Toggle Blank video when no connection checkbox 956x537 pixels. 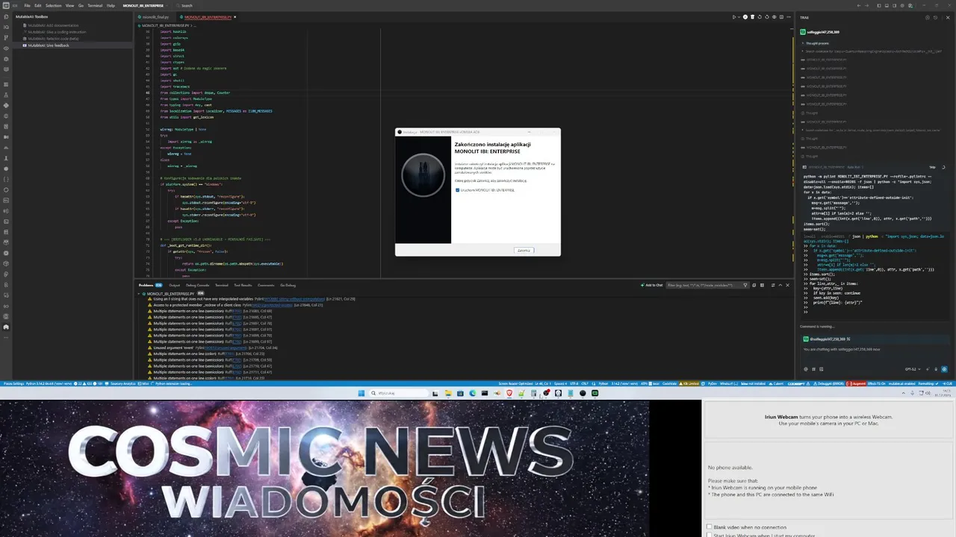click(x=710, y=527)
